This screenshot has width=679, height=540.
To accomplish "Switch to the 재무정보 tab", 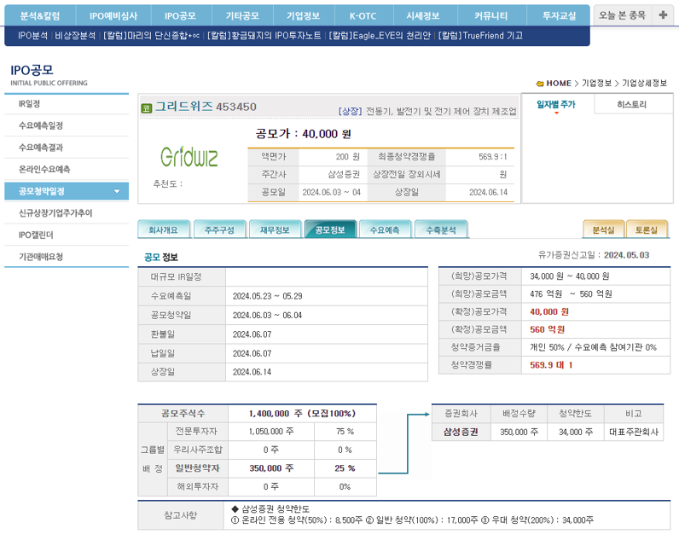I will (275, 230).
